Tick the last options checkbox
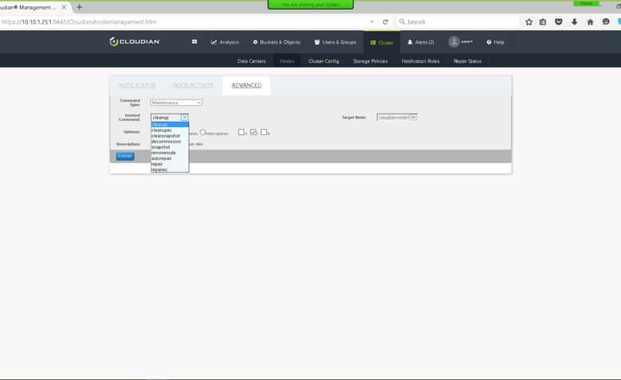This screenshot has width=621, height=380. pos(264,132)
